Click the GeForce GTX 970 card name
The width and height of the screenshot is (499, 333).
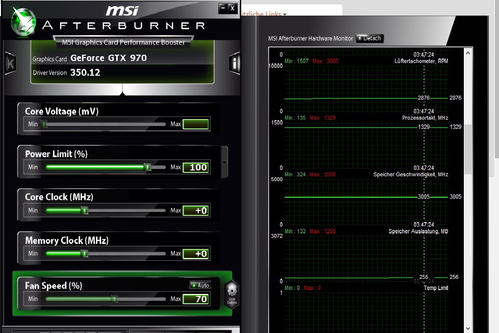[x=108, y=58]
